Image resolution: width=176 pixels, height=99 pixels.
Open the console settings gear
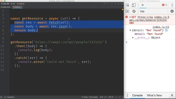tap(172, 11)
